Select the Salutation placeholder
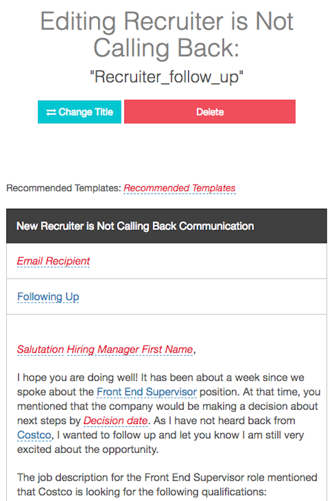334x501 pixels. pos(41,350)
